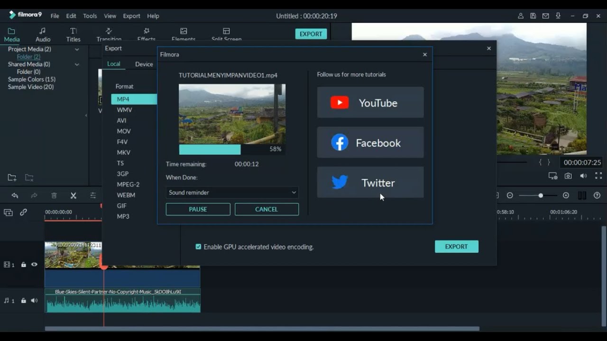Hide video track 1 with eye icon
Viewport: 607px width, 341px height.
(34, 265)
